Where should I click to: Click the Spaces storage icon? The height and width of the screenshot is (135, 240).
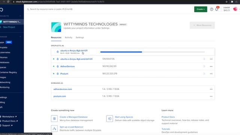tap(109, 118)
